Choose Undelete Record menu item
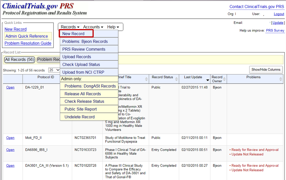 [x=89, y=117]
